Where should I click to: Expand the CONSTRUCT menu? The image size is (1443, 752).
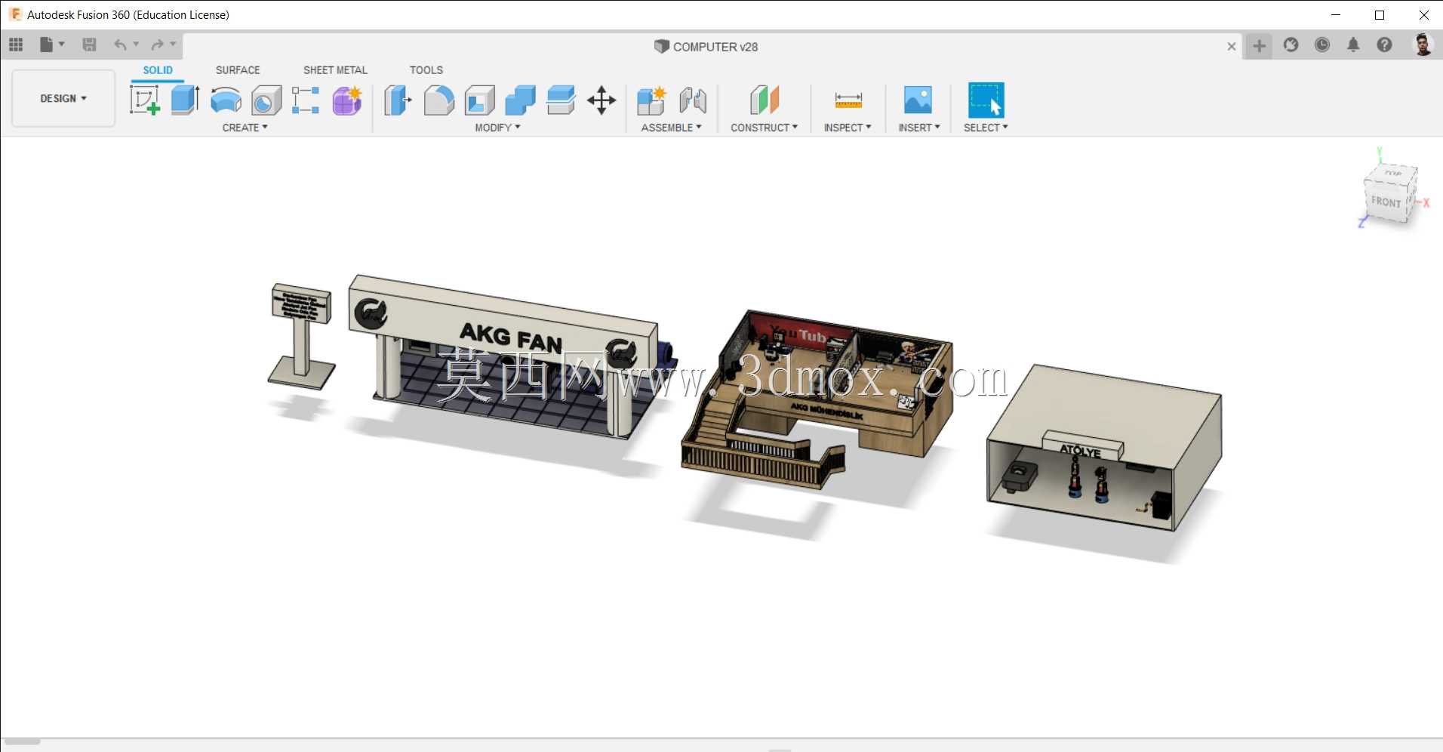764,128
